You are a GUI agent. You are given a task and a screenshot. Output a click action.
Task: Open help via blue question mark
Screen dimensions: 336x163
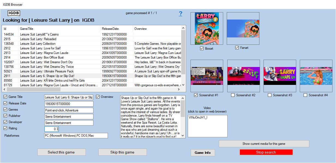(x=180, y=14)
